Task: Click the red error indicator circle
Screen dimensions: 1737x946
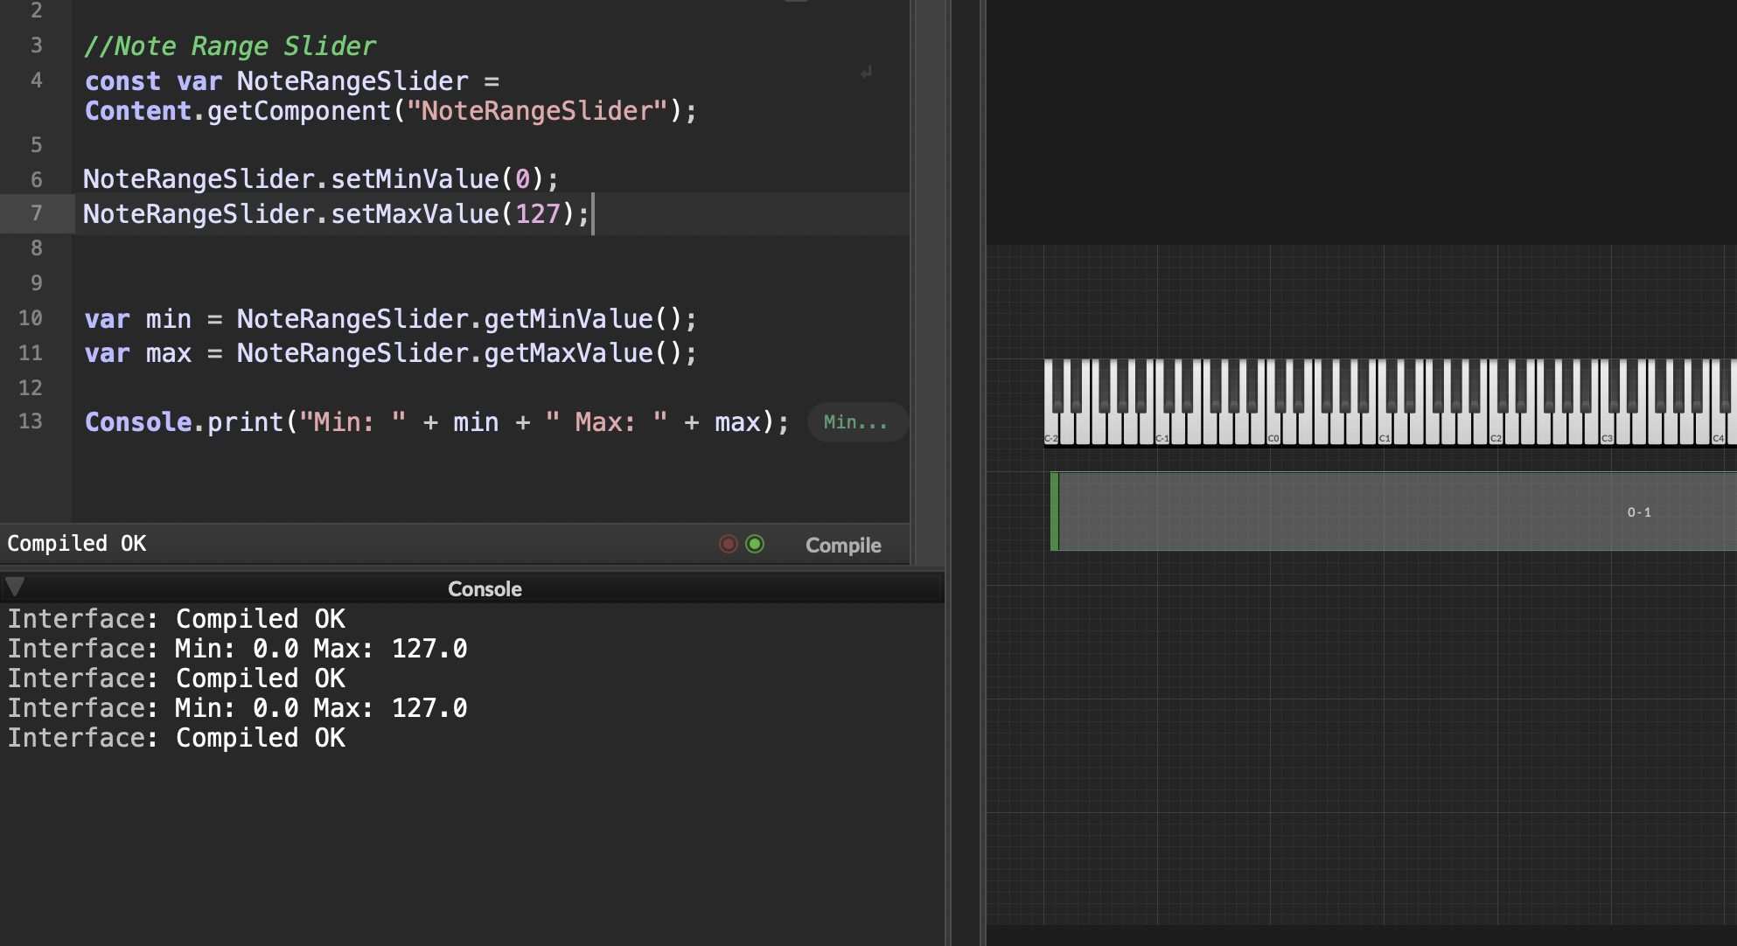Action: (729, 544)
